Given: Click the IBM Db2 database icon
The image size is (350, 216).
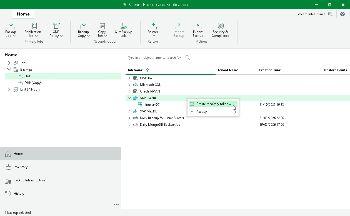Looking at the screenshot, I should point(136,78).
